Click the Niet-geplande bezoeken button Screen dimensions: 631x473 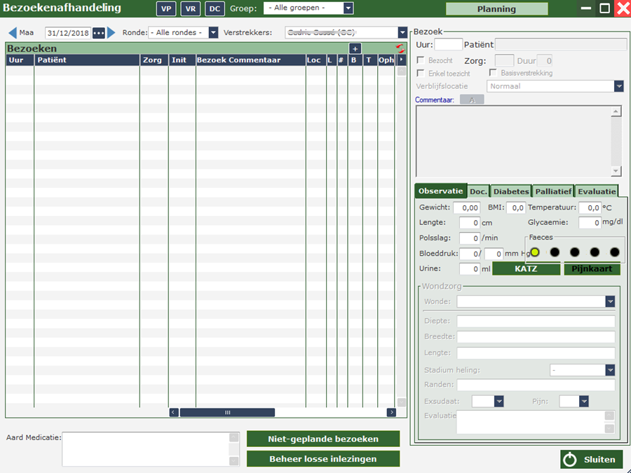pyautogui.click(x=323, y=439)
